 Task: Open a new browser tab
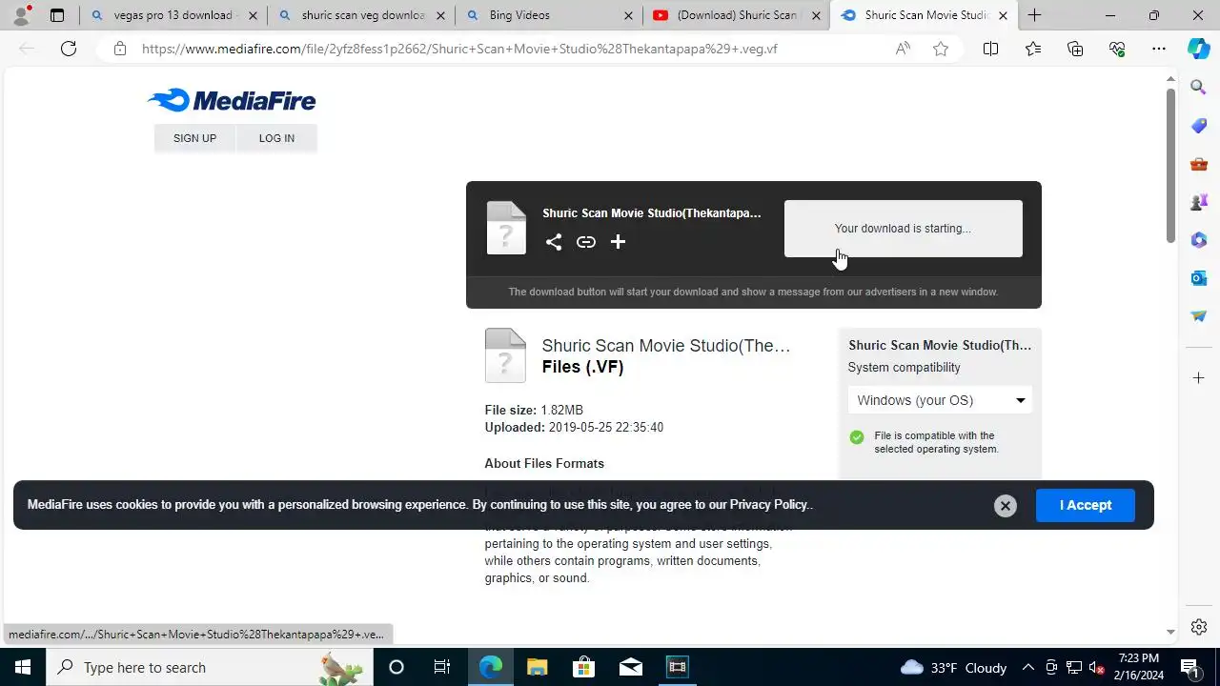pyautogui.click(x=1034, y=15)
